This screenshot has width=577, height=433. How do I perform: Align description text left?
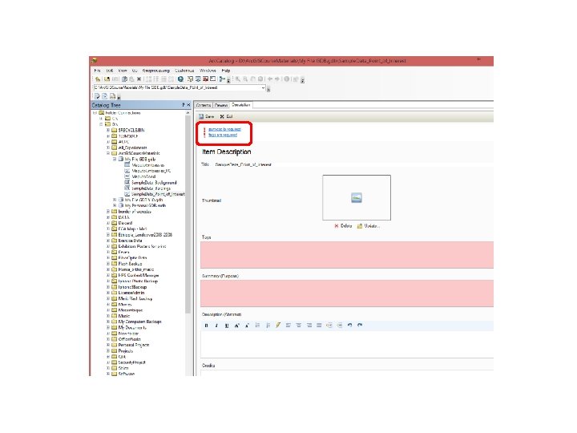point(288,326)
